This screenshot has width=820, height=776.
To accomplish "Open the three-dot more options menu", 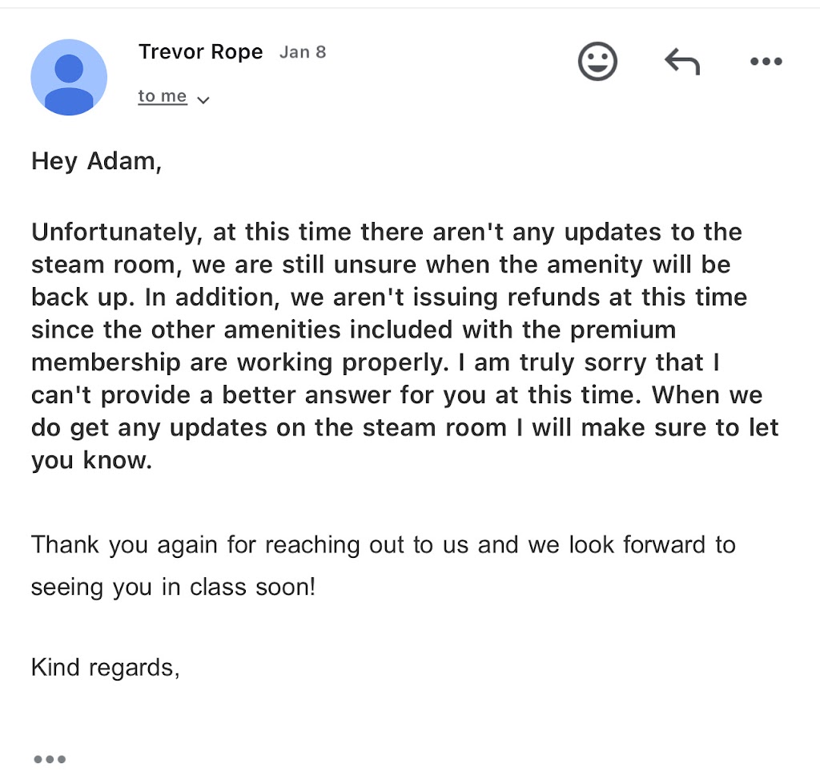I will point(766,62).
